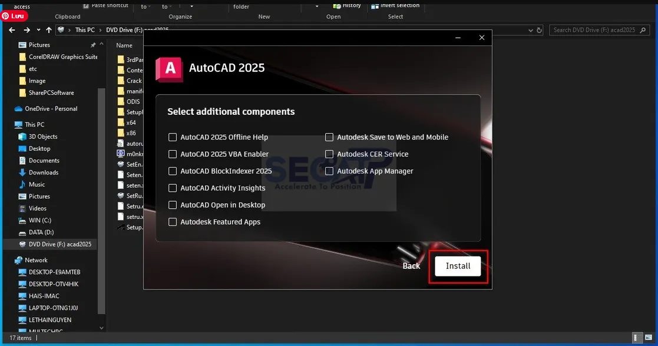Enable AutoCAD 2025 Offline Help
Screen dimensions: 658x346
pyautogui.click(x=173, y=137)
